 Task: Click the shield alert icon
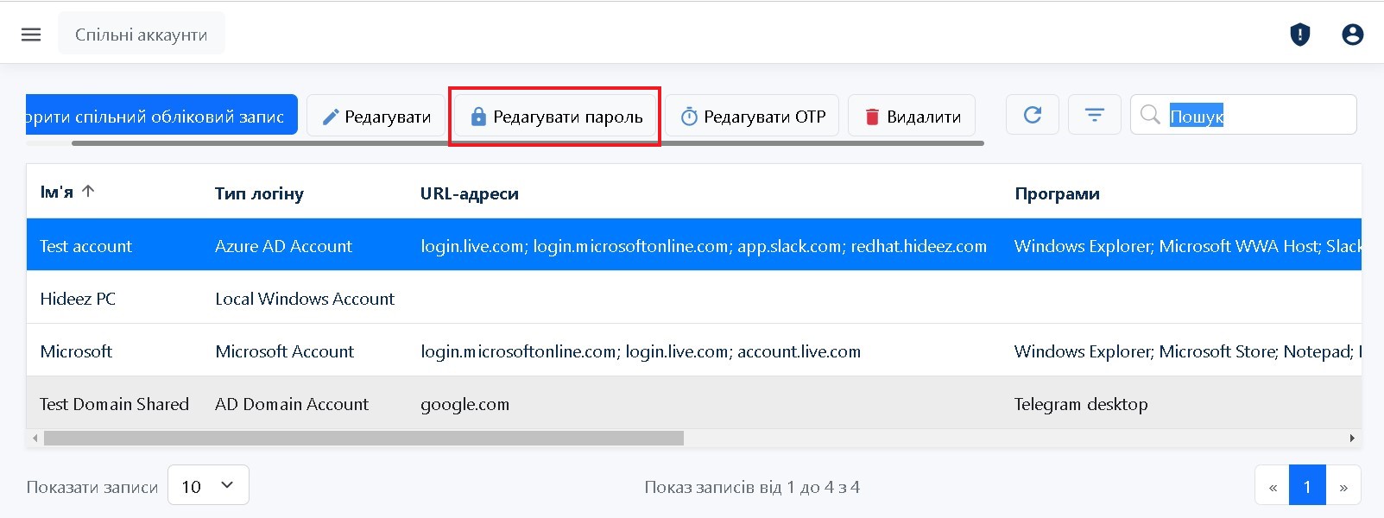[1299, 35]
